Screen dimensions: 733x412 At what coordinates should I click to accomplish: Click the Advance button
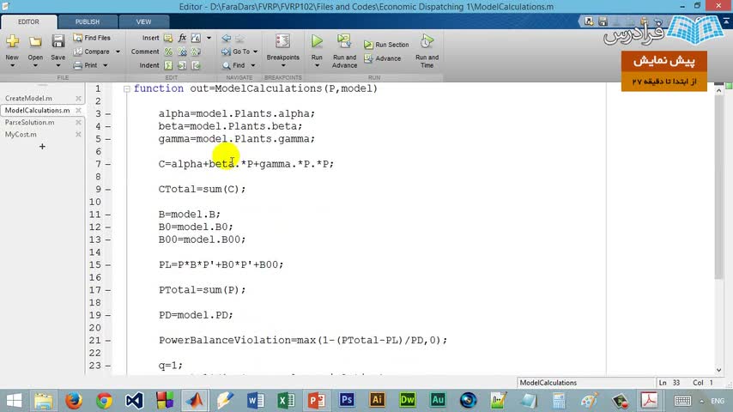pos(383,58)
